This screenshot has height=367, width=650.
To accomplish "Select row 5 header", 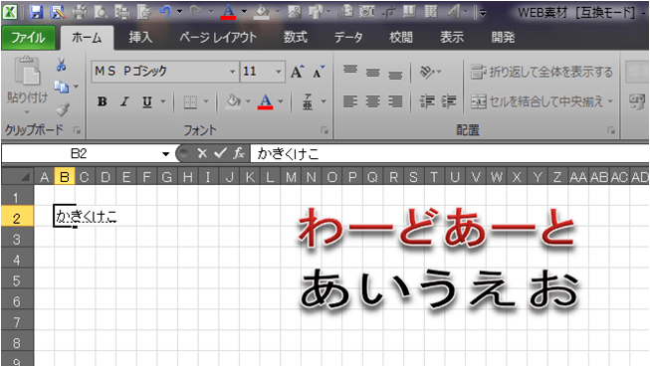I will pos(17,280).
